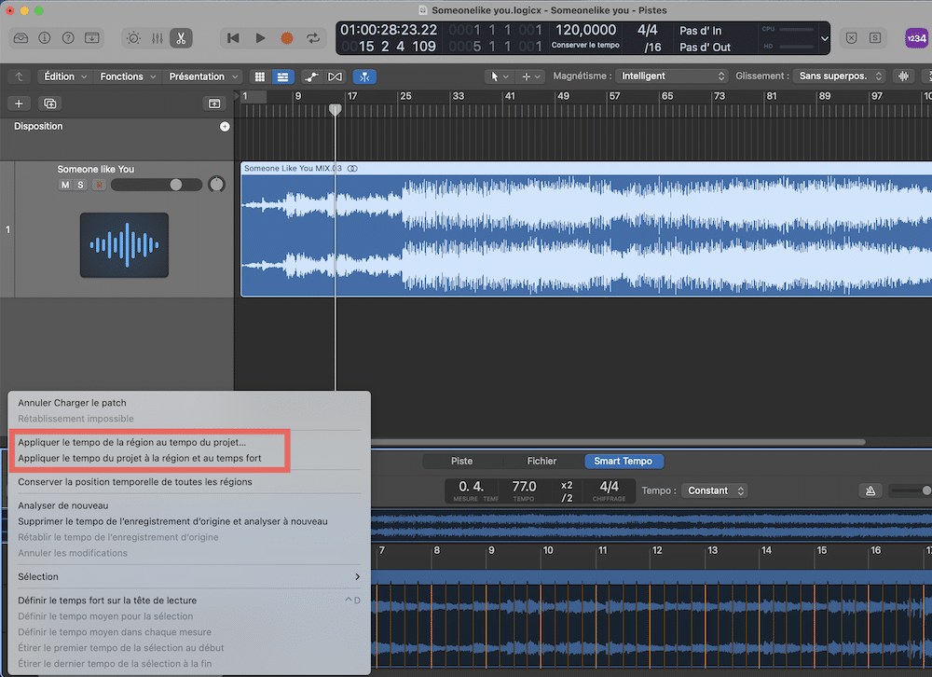This screenshot has width=932, height=677.
Task: Open Quick Help question mark icon
Action: [x=68, y=38]
